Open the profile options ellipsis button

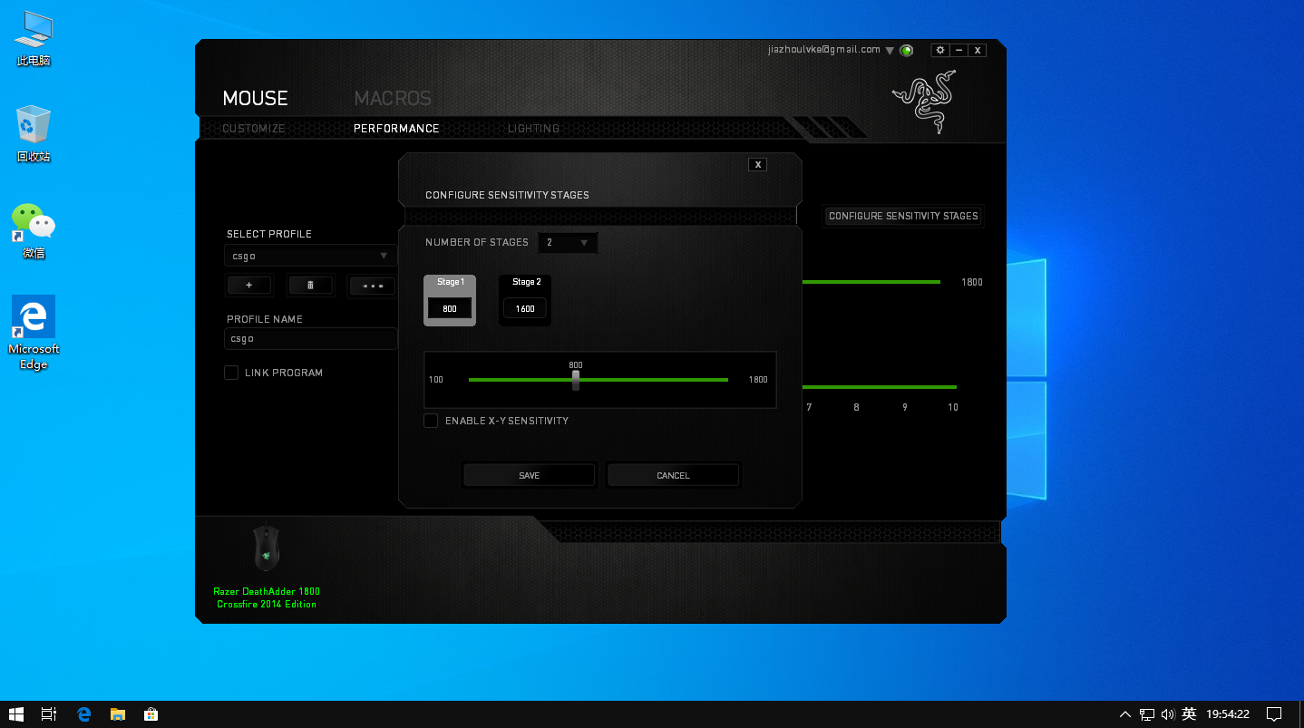(x=373, y=285)
